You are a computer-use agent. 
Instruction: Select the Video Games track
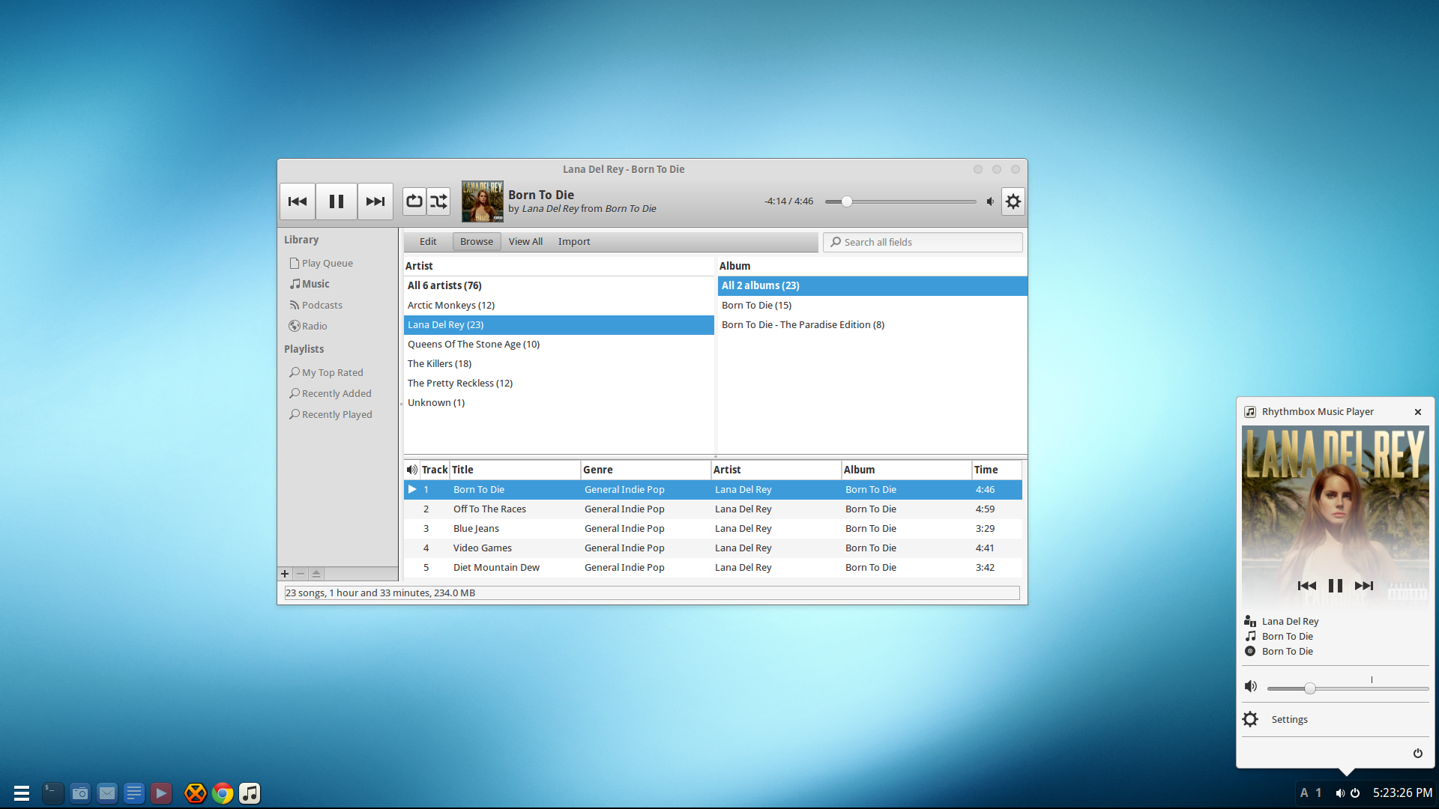point(713,548)
